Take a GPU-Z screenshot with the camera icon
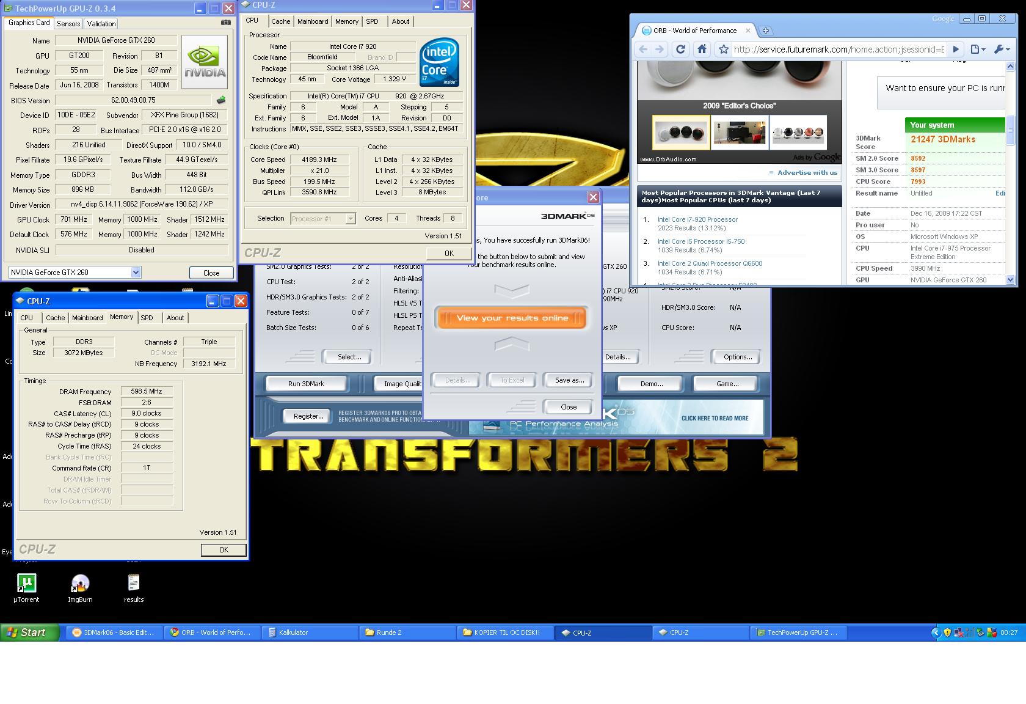This screenshot has width=1026, height=704. [226, 23]
